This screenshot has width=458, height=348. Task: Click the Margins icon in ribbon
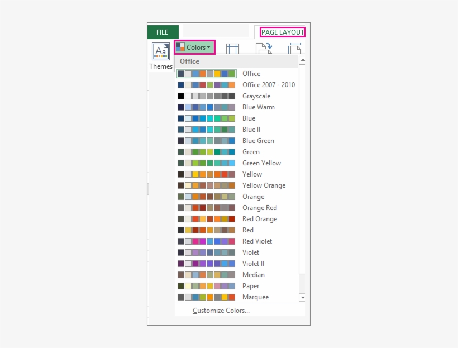pyautogui.click(x=232, y=48)
